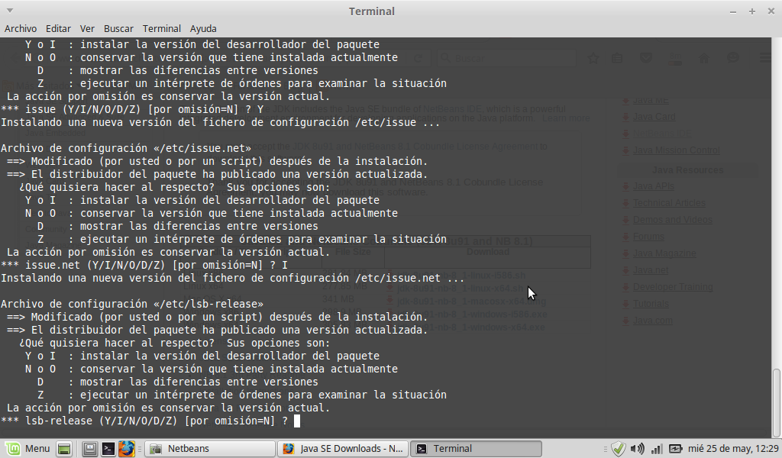Image resolution: width=782 pixels, height=458 pixels.
Task: Switch to Java SE Downloads taskbar window
Action: (x=342, y=449)
